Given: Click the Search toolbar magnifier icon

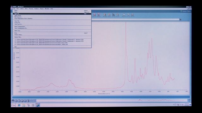Looking at the screenshot, I should [x=109, y=15].
